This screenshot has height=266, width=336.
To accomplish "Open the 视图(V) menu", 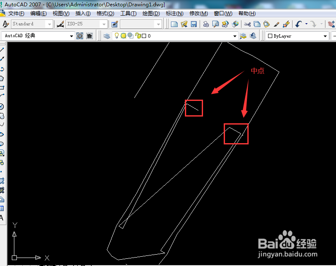I will click(61, 14).
